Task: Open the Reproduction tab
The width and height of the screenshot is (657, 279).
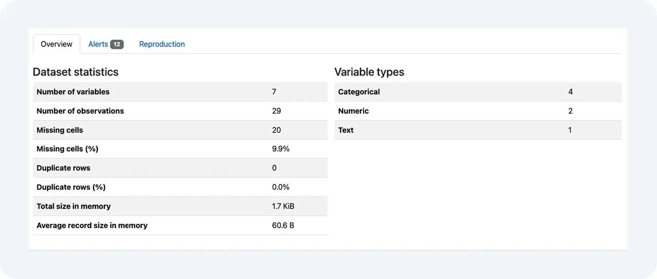Action: tap(162, 44)
